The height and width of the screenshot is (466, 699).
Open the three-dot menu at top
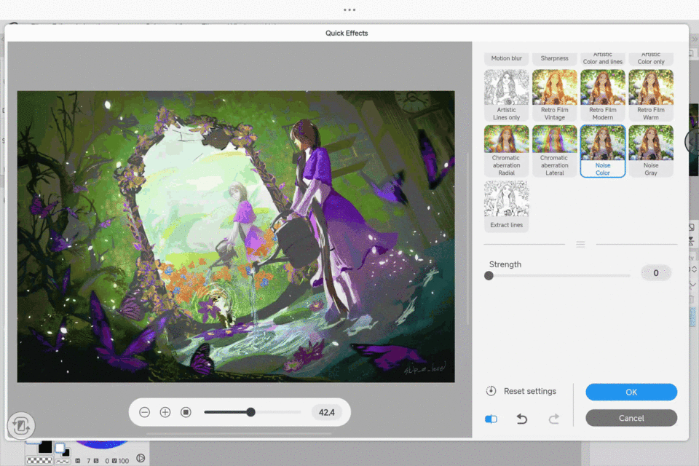(349, 10)
